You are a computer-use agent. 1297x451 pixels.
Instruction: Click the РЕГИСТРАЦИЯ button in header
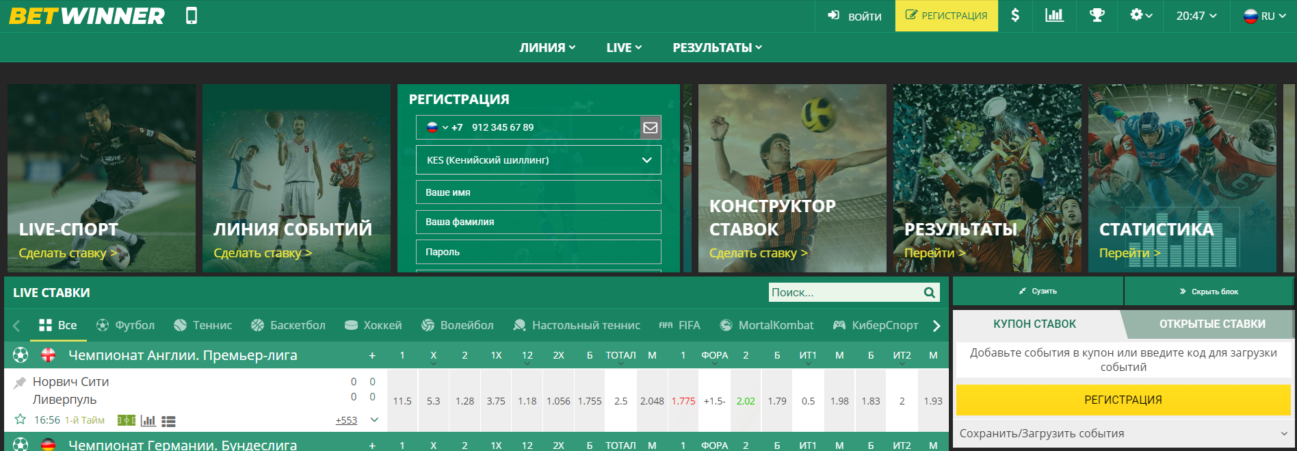pyautogui.click(x=947, y=16)
